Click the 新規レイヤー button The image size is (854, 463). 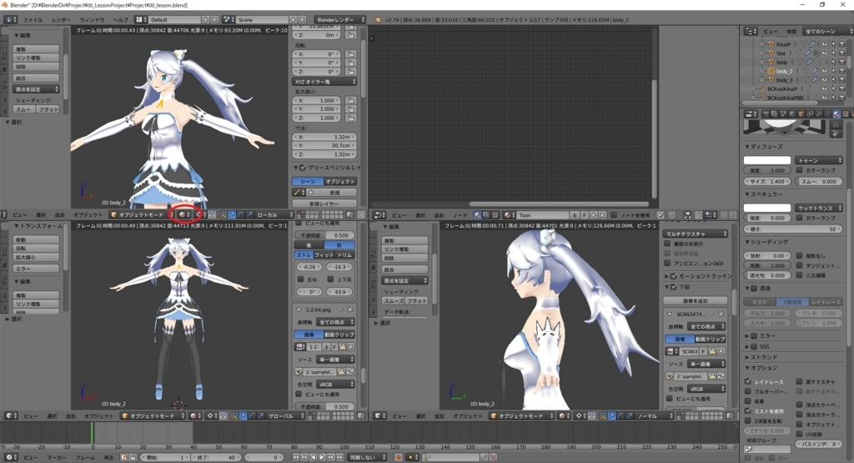click(x=324, y=204)
